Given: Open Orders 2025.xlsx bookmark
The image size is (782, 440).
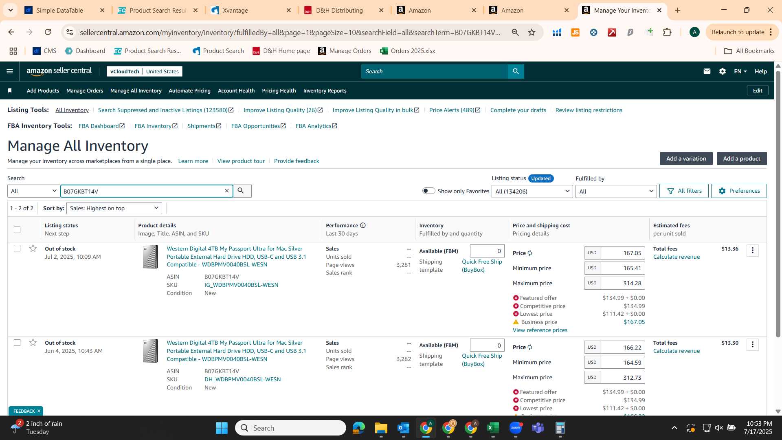Looking at the screenshot, I should click(407, 51).
